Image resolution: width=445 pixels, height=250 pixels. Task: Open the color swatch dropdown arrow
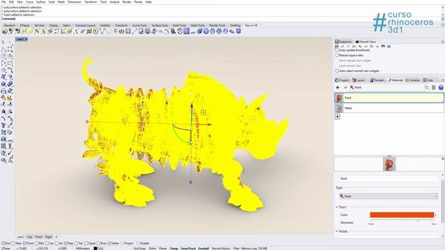pyautogui.click(x=436, y=215)
